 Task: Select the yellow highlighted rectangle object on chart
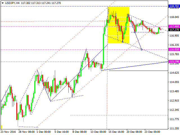[118, 25]
